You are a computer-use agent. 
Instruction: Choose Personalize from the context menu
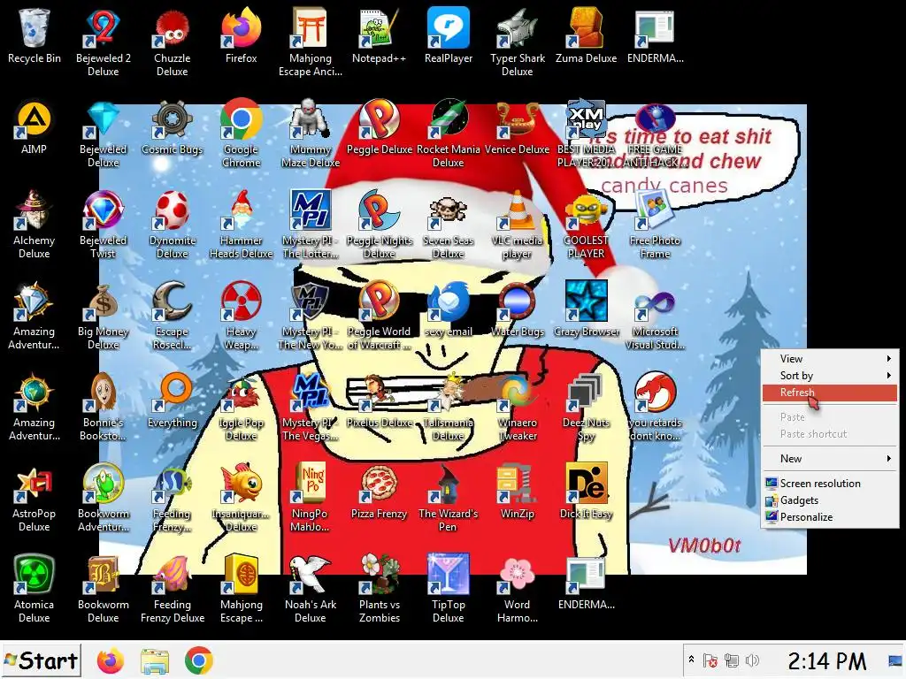[830, 516]
